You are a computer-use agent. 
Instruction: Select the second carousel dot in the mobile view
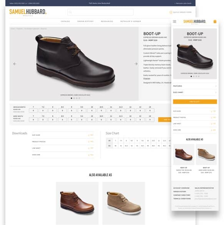(x=194, y=76)
